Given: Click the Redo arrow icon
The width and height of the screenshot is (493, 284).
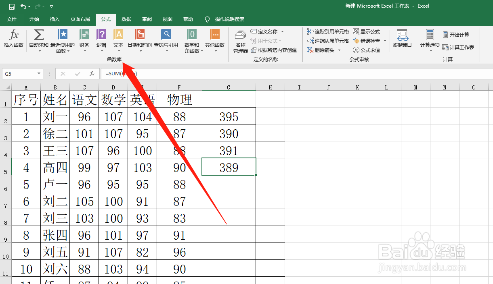Looking at the screenshot, I should 38,6.
